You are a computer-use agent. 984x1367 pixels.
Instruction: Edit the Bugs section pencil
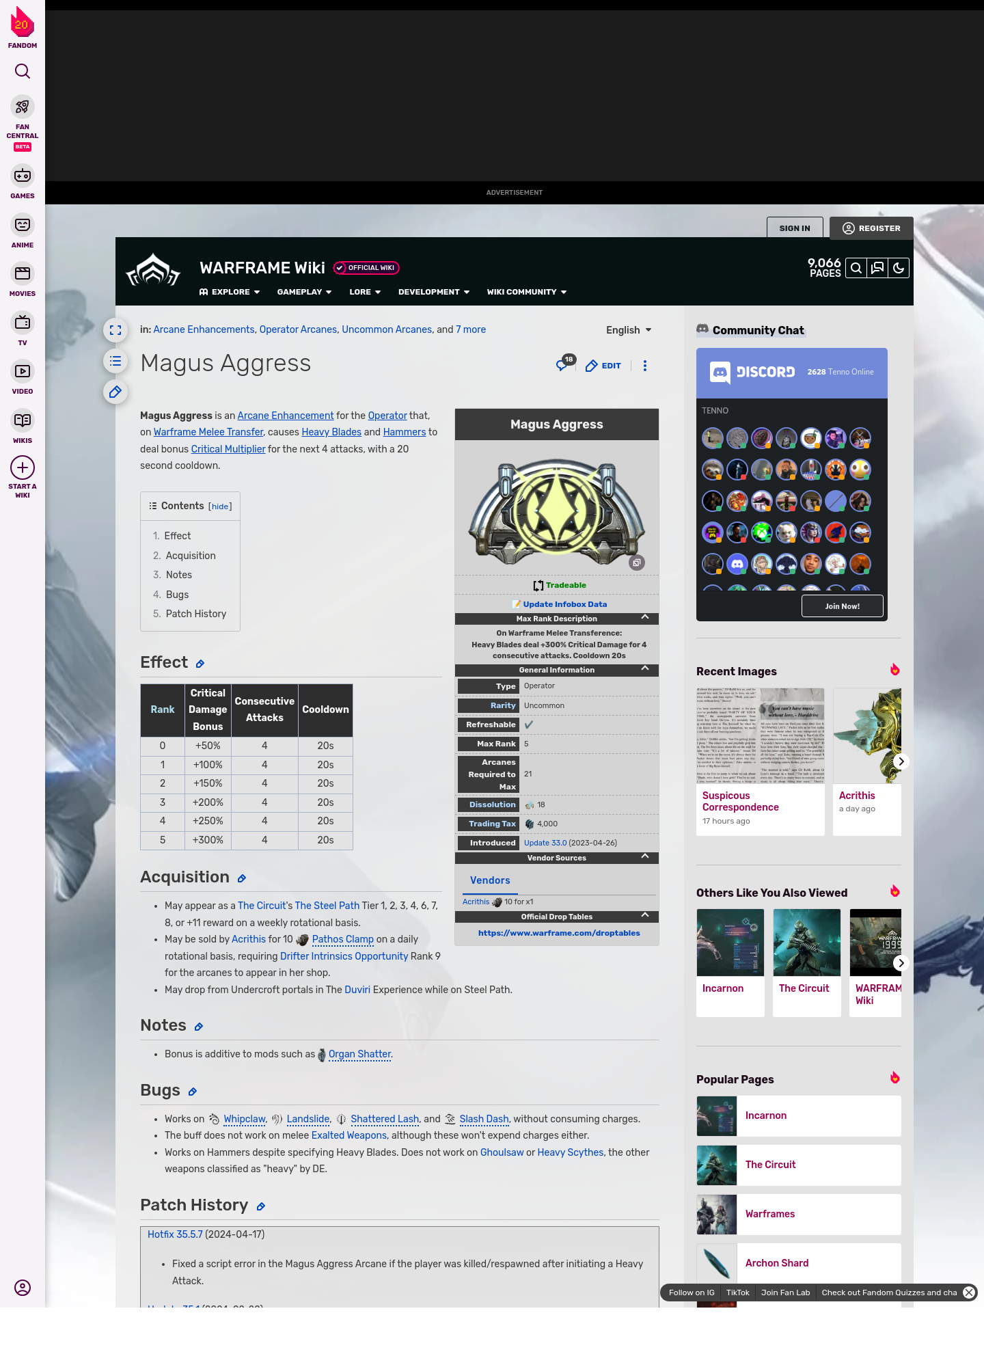tap(193, 1092)
